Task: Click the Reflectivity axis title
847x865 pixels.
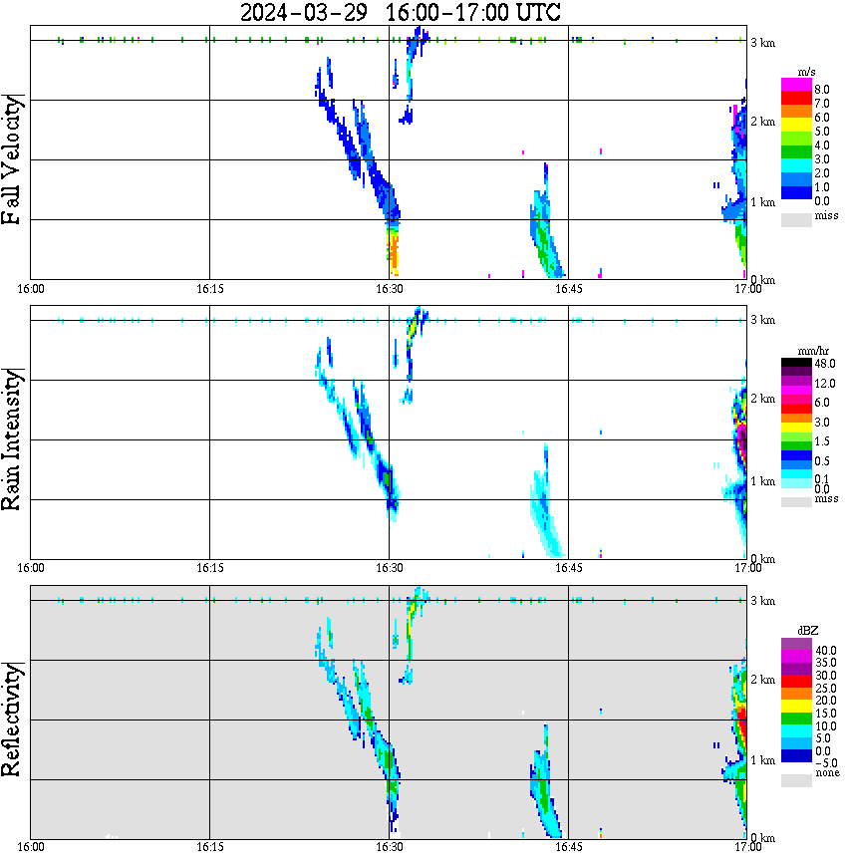Action: tap(11, 720)
